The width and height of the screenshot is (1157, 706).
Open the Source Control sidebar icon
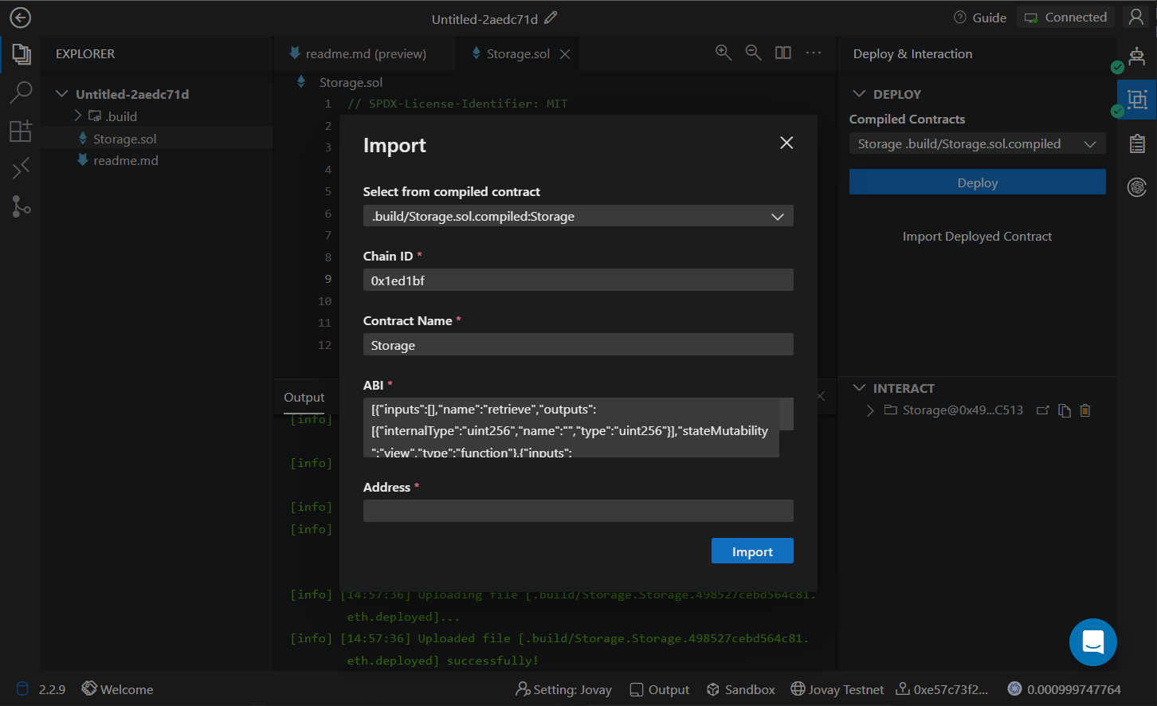point(21,206)
